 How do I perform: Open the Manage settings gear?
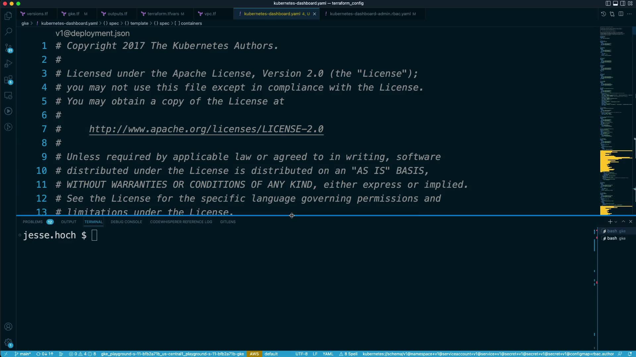[x=8, y=343]
